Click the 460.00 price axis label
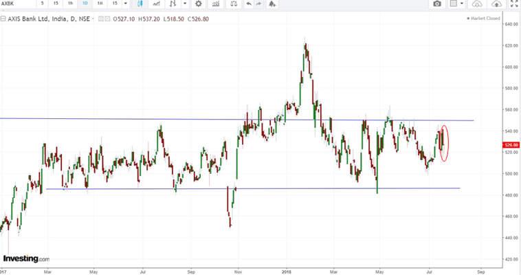The width and height of the screenshot is (521, 275). [x=511, y=216]
